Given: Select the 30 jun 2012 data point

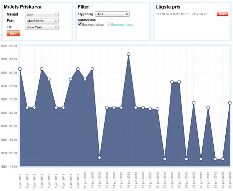Looking at the screenshot, I should click(x=230, y=103).
